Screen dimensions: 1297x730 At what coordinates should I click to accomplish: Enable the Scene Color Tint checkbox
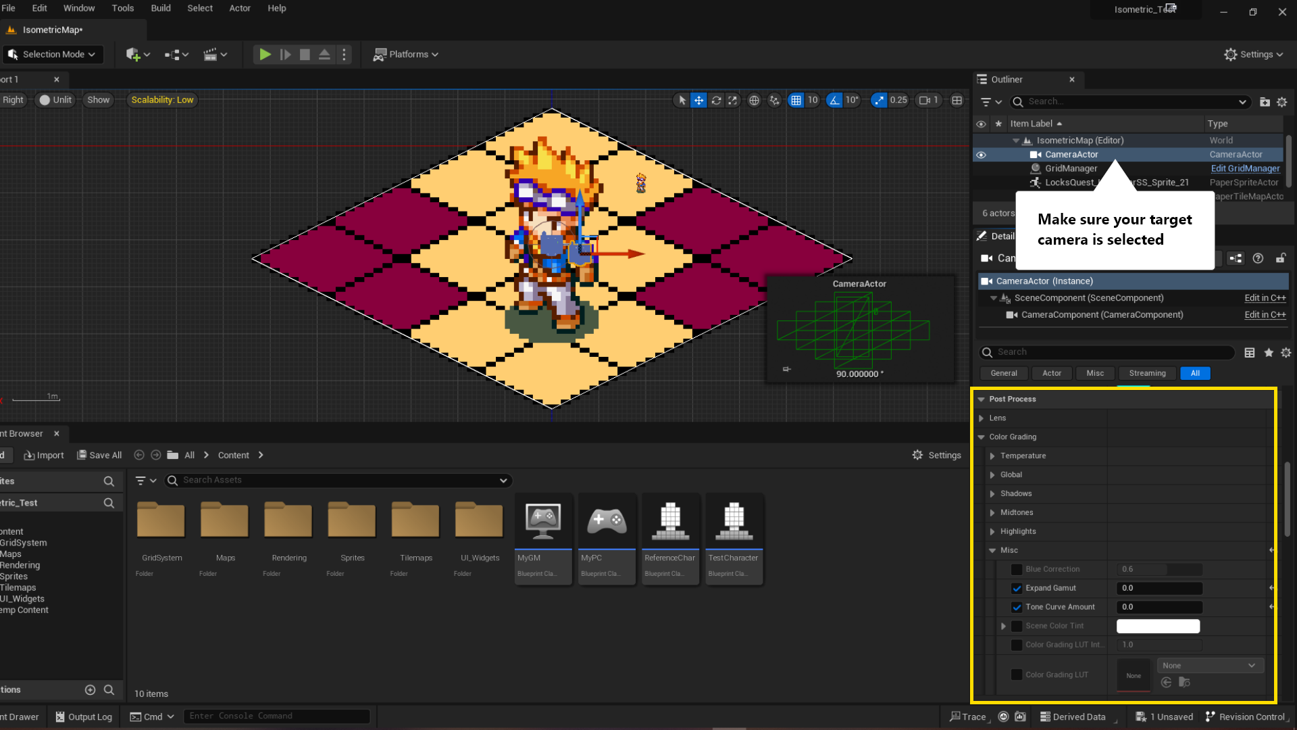click(x=1017, y=626)
